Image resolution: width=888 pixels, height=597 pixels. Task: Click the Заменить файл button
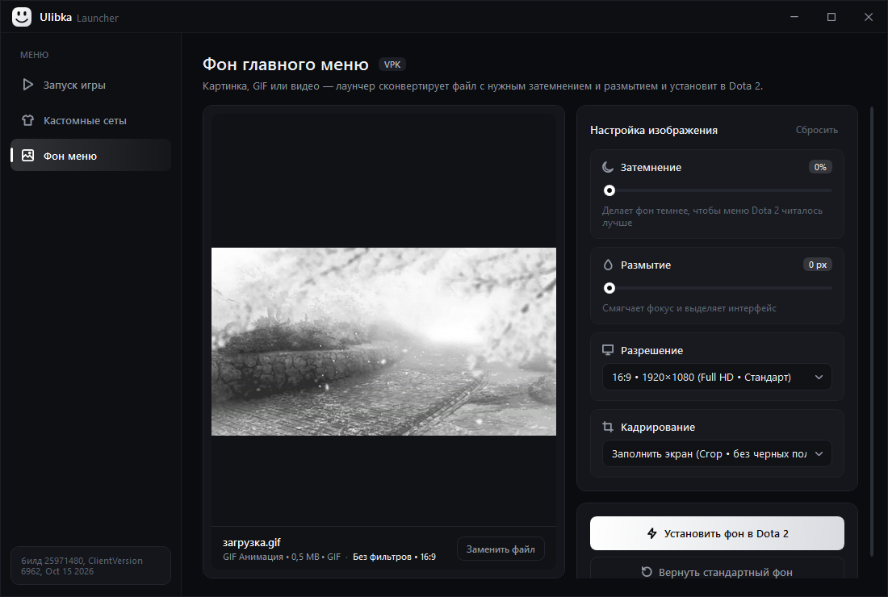tap(501, 549)
